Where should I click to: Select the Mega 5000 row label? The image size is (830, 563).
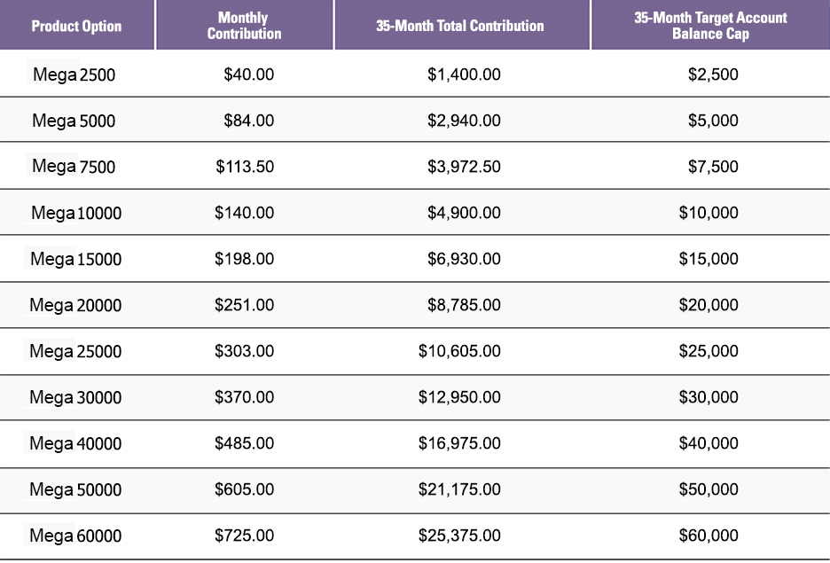(x=74, y=121)
